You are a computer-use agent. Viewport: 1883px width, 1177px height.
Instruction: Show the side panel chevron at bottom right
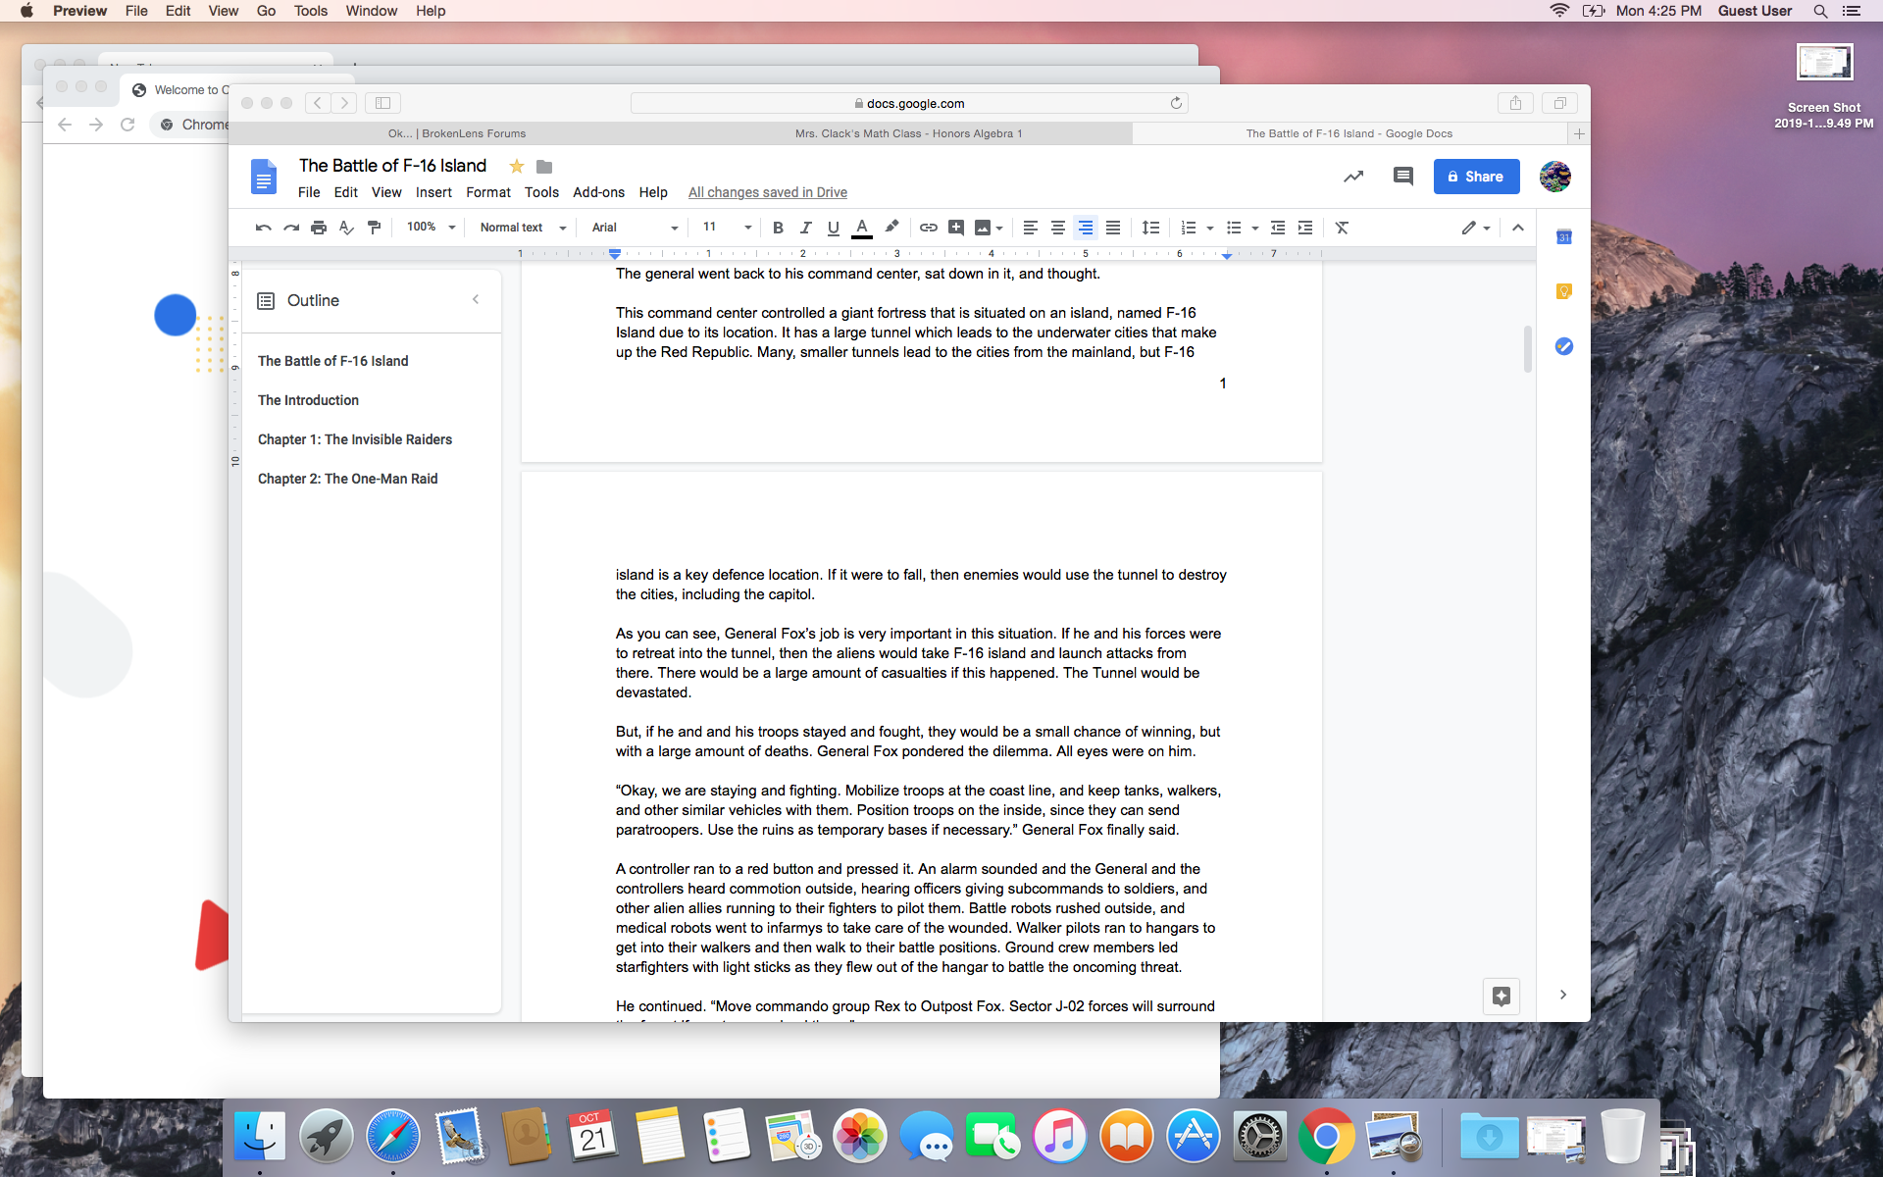coord(1563,995)
